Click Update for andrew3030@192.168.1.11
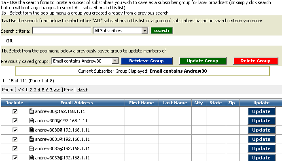 261,130
